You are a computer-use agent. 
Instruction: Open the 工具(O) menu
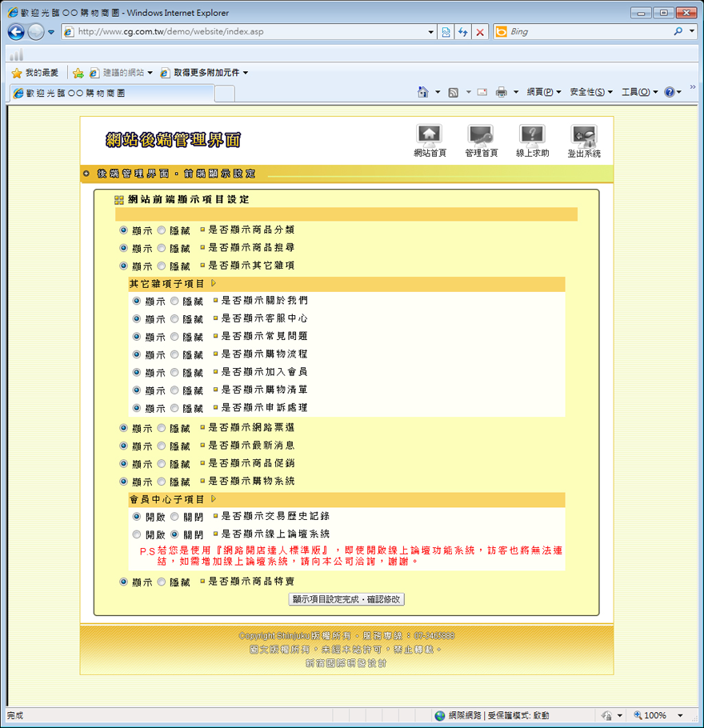[x=639, y=92]
